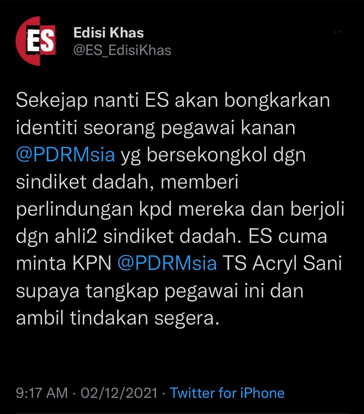Click the words 'minta KPN' in tweet
The height and width of the screenshot is (414, 364).
(x=64, y=264)
